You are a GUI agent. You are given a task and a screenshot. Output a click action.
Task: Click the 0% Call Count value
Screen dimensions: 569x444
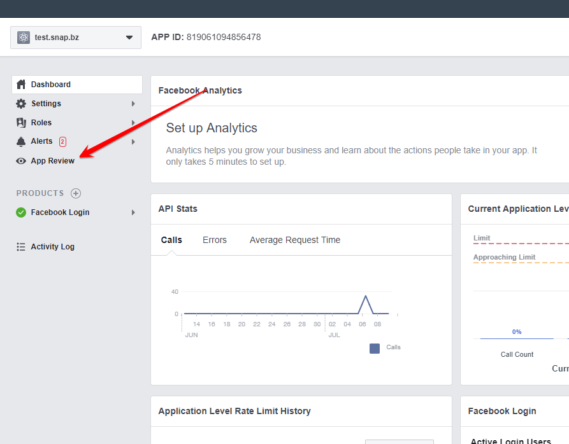(x=517, y=332)
